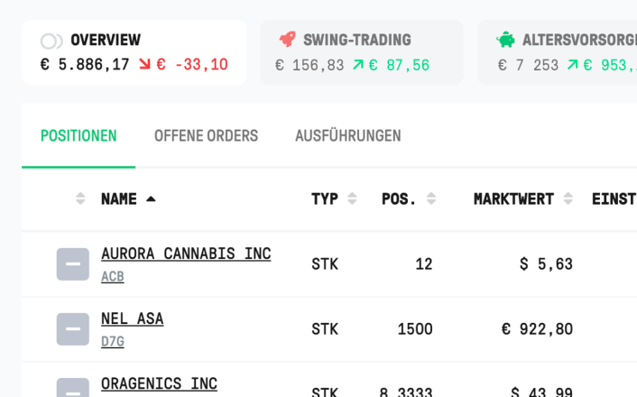This screenshot has width=637, height=397.
Task: Toggle the minus box beside NEL ASA
Action: click(73, 329)
